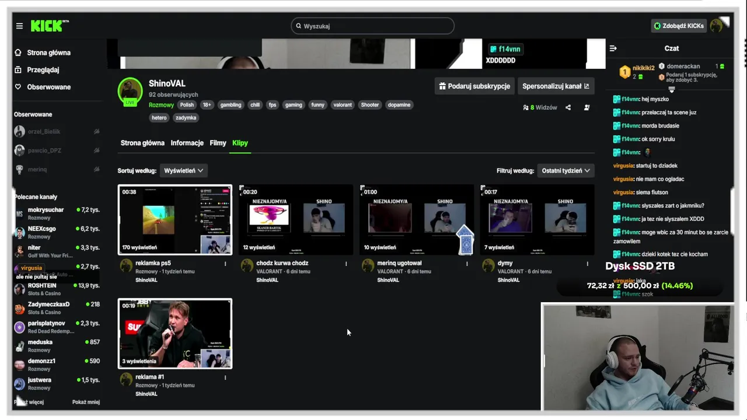Screen dimensions: 747x420
Task: Click the 8 Widzów viewer count
Action: pyautogui.click(x=540, y=107)
